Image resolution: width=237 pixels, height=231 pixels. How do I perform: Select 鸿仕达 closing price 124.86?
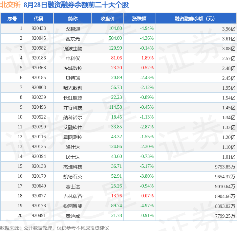point(115,146)
